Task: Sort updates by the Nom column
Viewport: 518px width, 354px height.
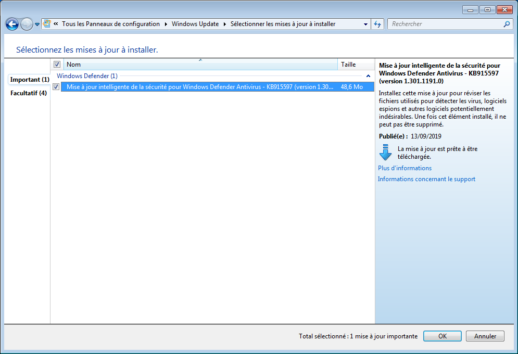Action: pyautogui.click(x=200, y=65)
